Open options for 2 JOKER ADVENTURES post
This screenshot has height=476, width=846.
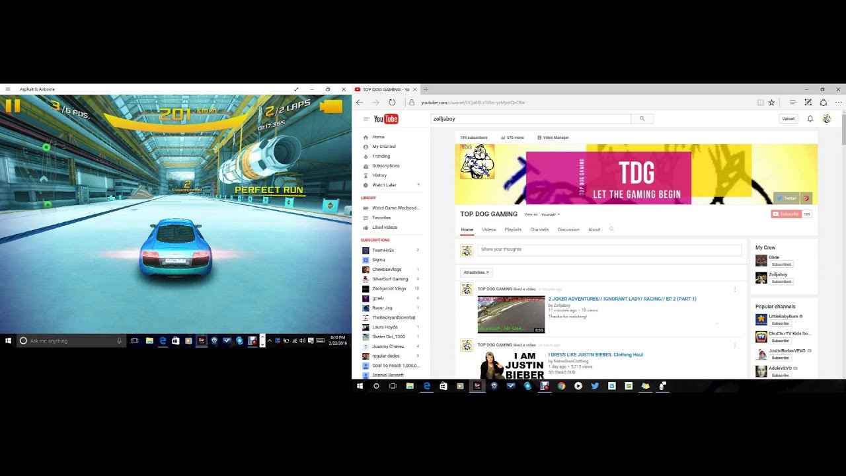coord(734,290)
